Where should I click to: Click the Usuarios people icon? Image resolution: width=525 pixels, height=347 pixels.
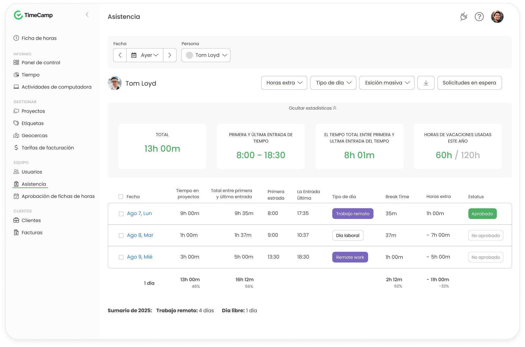(16, 172)
